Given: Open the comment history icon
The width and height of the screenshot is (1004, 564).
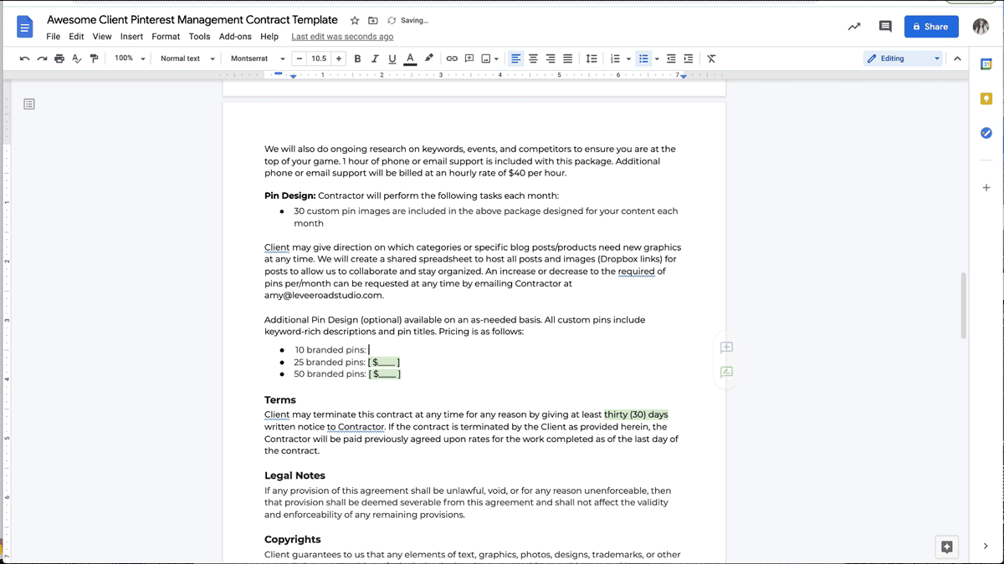Looking at the screenshot, I should (x=885, y=27).
